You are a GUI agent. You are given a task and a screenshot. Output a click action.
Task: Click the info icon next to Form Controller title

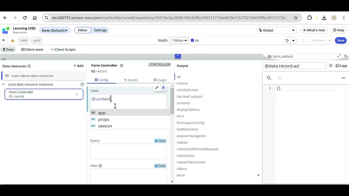122,65
